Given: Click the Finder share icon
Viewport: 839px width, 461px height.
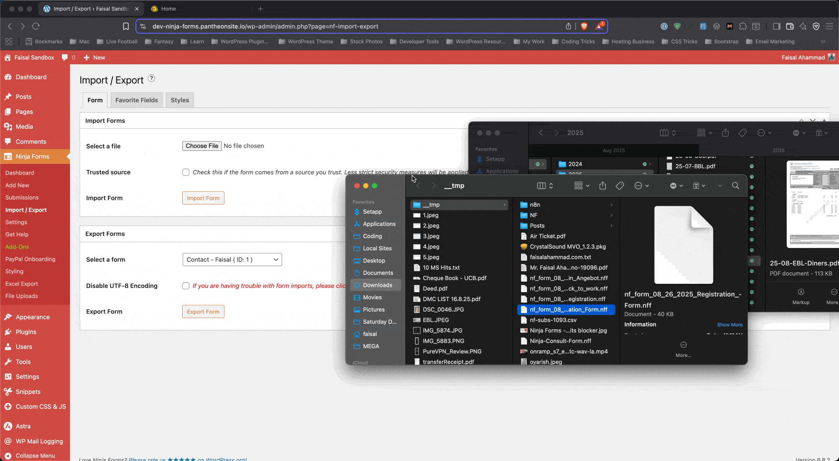Looking at the screenshot, I should tap(602, 185).
